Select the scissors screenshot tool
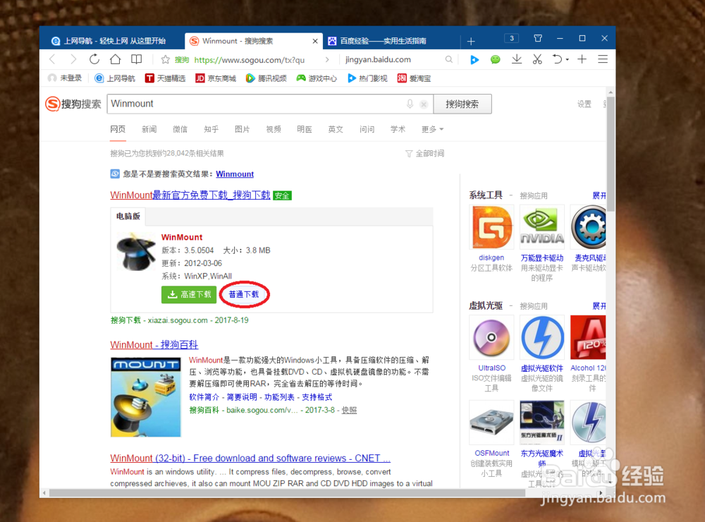705x522 pixels. tap(537, 59)
